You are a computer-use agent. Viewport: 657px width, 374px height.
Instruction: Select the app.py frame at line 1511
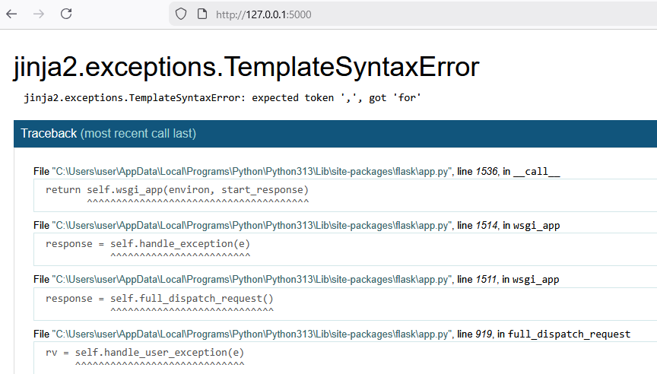point(297,280)
